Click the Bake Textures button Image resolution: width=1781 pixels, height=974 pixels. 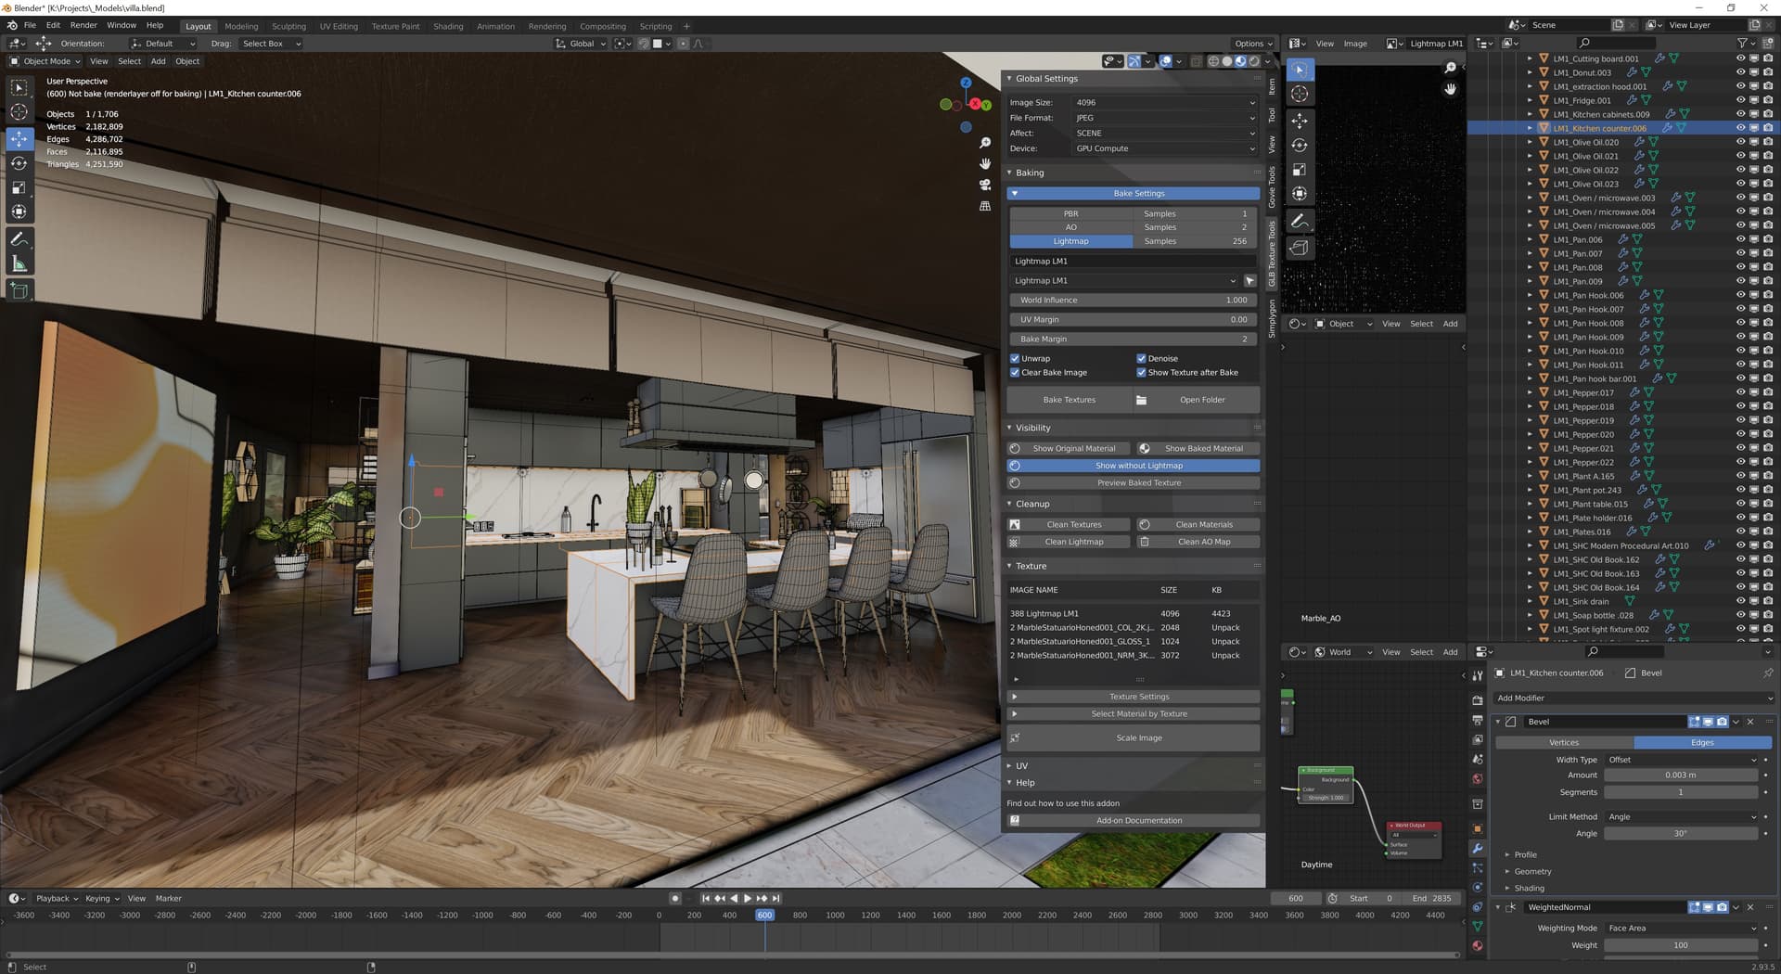point(1070,400)
